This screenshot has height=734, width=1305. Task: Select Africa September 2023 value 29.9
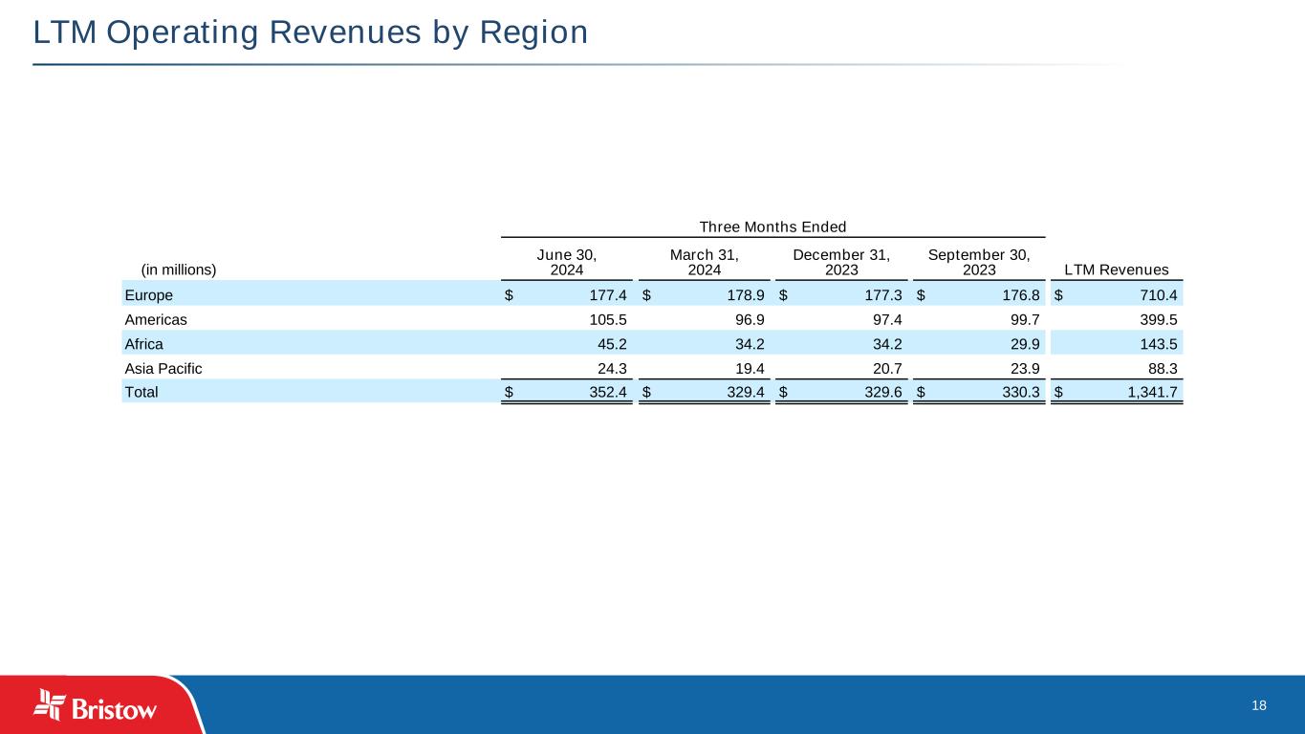tap(1021, 343)
